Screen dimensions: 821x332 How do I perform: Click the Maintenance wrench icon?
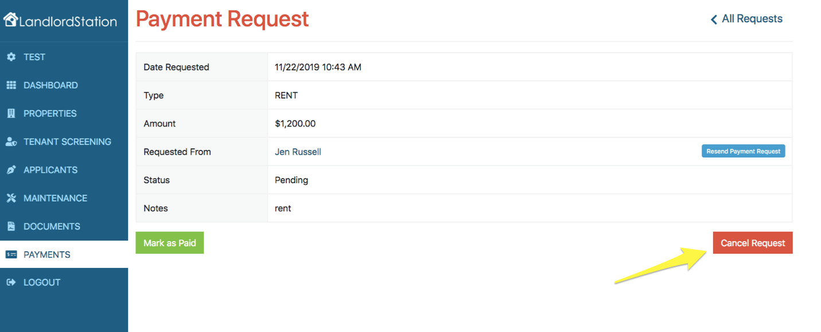11,198
